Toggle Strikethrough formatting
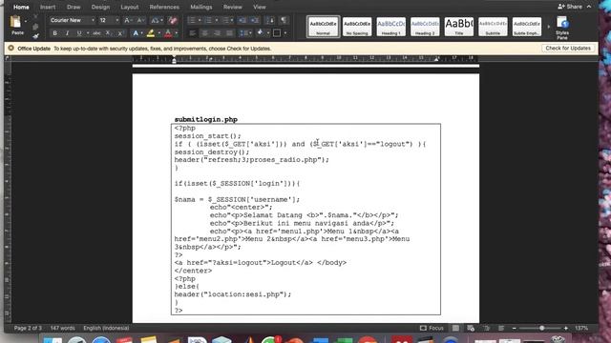Viewport: 611px width, 343px height. pos(96,33)
